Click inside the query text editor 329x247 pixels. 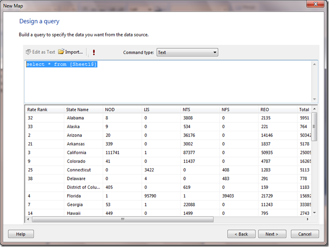[x=168, y=82]
